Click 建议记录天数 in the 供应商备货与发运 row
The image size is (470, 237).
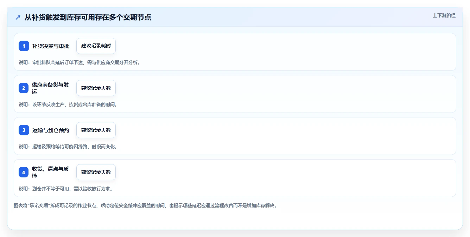click(96, 88)
